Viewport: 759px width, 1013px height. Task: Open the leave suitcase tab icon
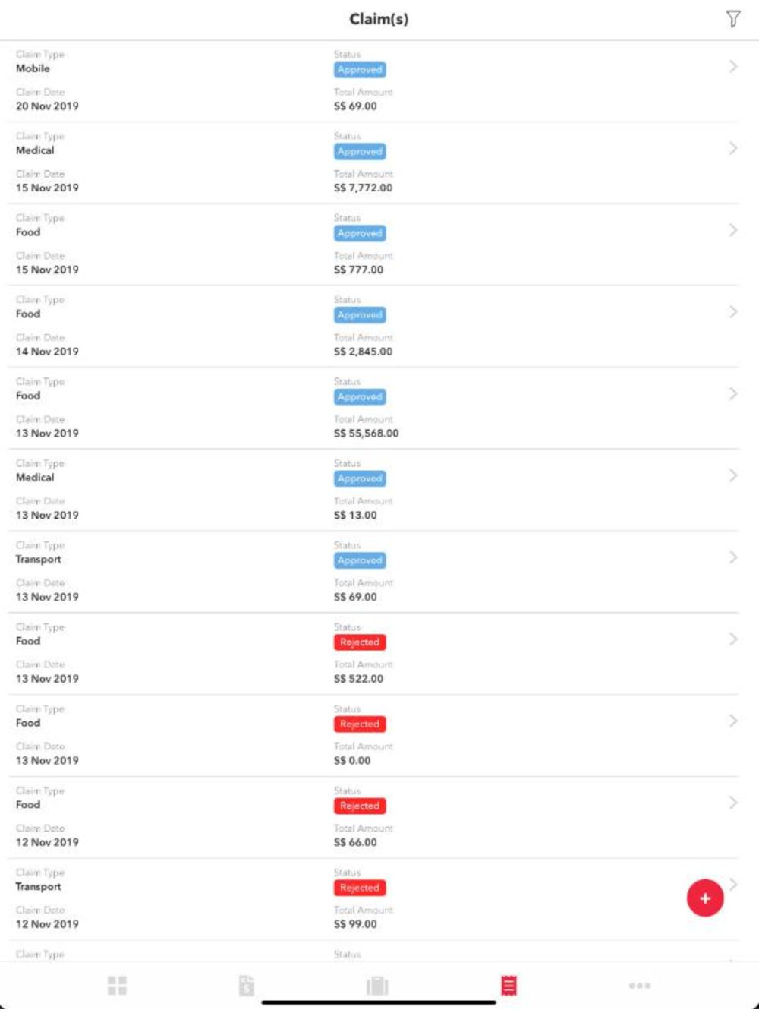point(377,986)
